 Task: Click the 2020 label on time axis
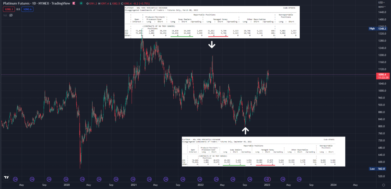tap(66, 185)
